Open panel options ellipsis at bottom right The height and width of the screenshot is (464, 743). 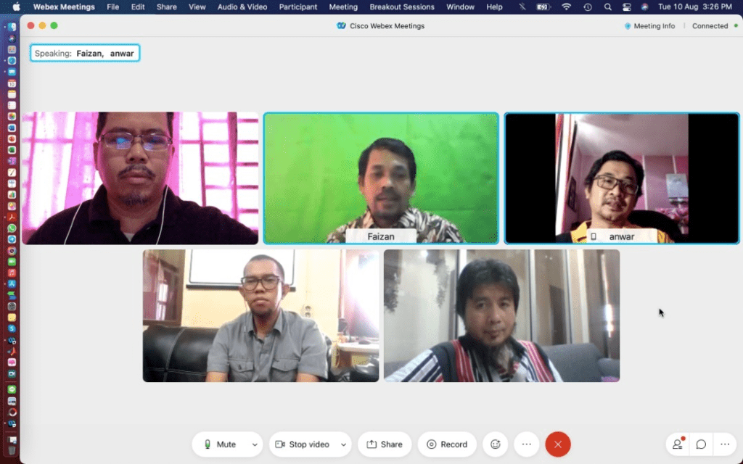click(x=725, y=444)
